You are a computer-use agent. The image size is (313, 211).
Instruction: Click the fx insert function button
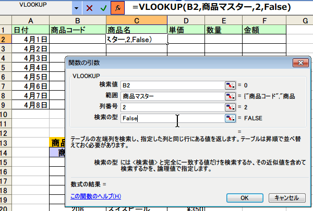118,8
